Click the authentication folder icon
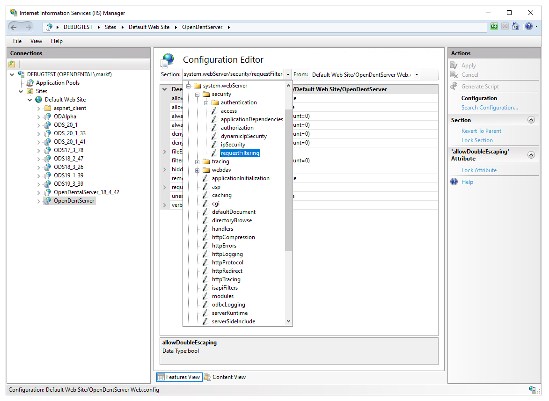549x401 pixels. (215, 102)
